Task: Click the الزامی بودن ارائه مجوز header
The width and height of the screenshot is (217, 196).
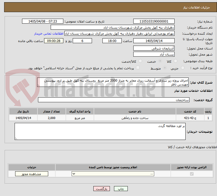Action: pos(192,167)
